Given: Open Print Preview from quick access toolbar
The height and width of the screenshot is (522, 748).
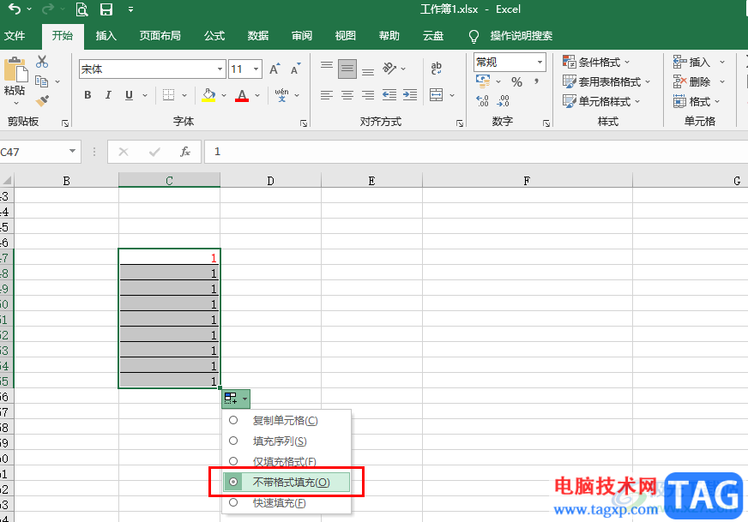Looking at the screenshot, I should coord(82,9).
